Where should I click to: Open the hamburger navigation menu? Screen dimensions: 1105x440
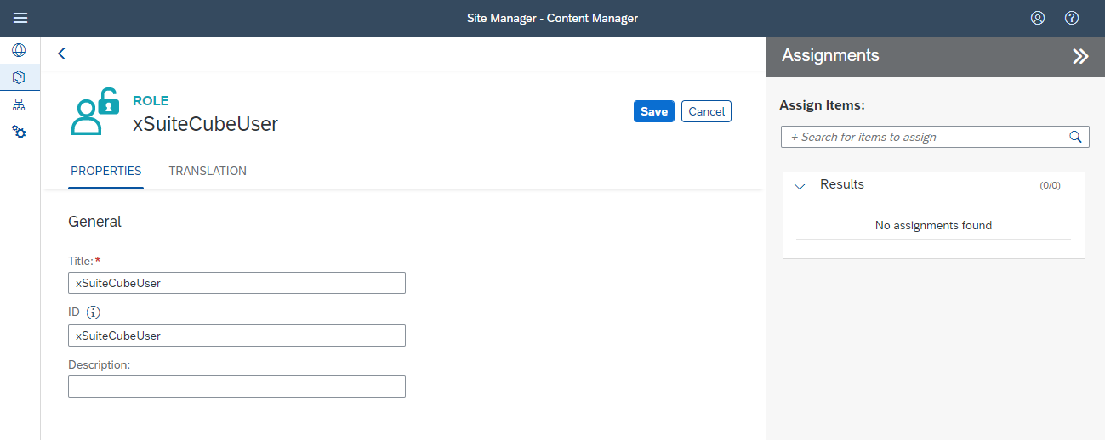coord(20,18)
